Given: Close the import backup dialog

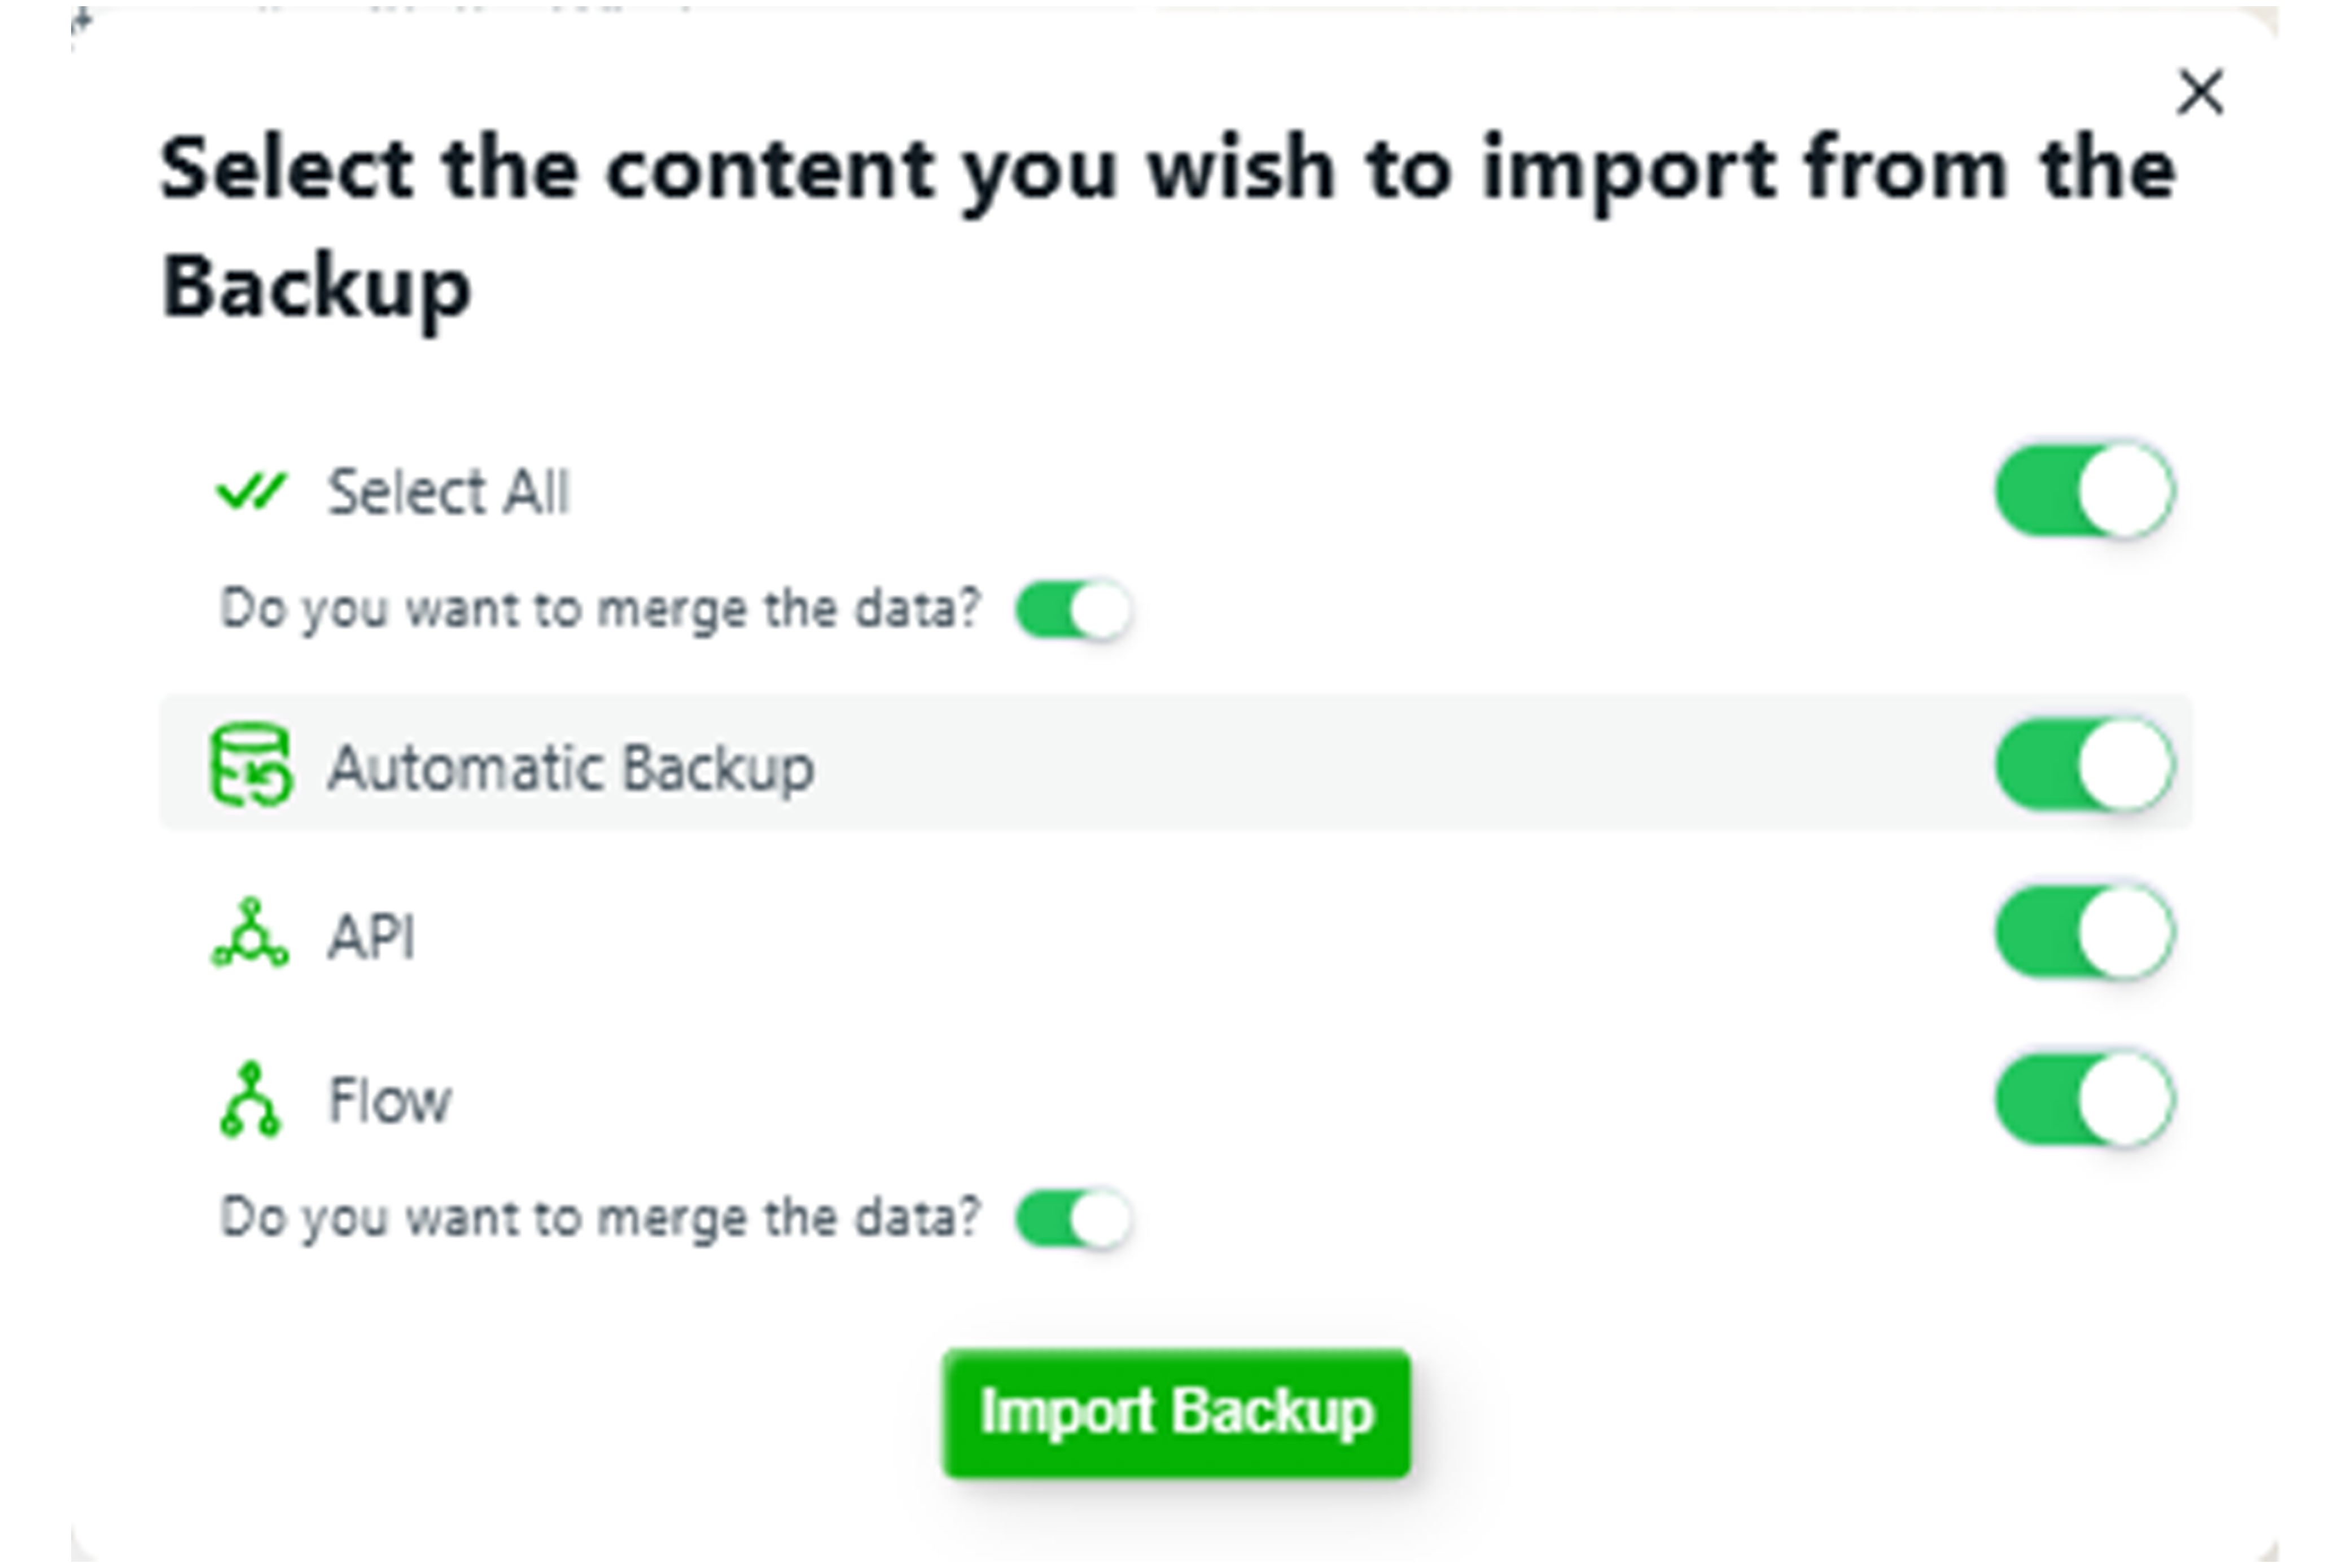Looking at the screenshot, I should tap(2199, 93).
